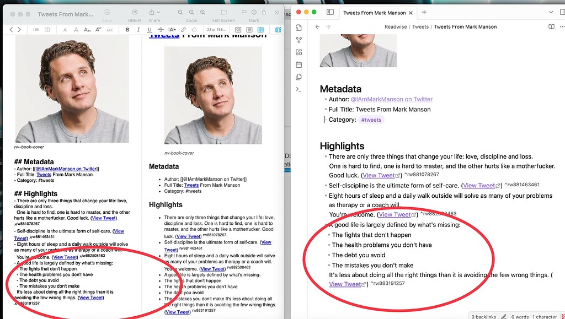565x319 pixels.
Task: Click the Mark flag icon in the toolbar
Action: [x=244, y=12]
